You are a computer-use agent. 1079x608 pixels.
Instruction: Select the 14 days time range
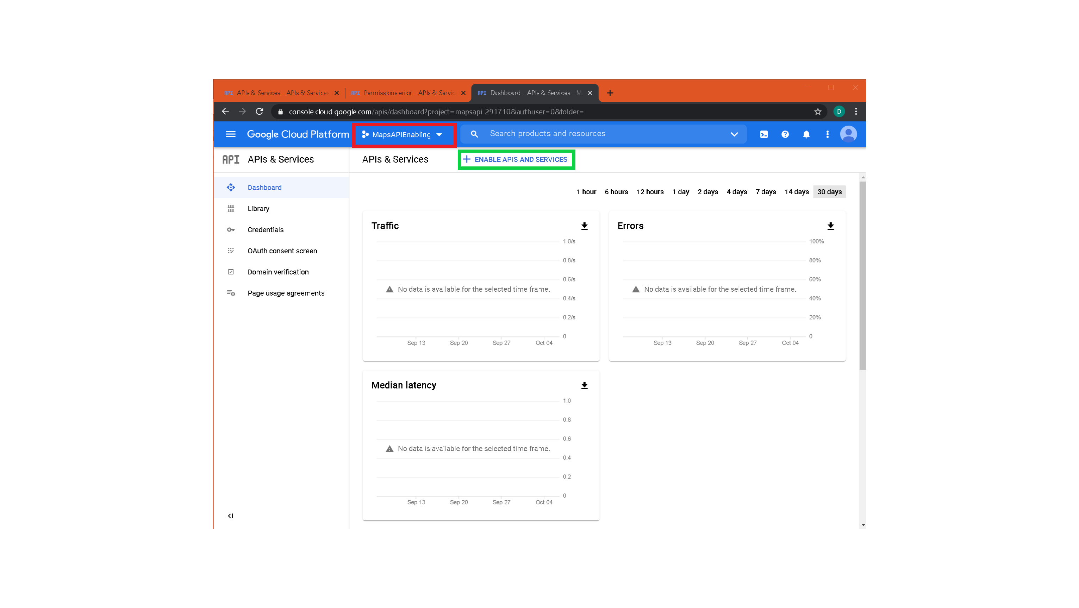click(796, 192)
